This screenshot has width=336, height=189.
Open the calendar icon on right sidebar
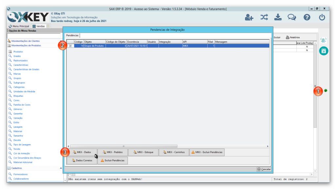point(324,51)
